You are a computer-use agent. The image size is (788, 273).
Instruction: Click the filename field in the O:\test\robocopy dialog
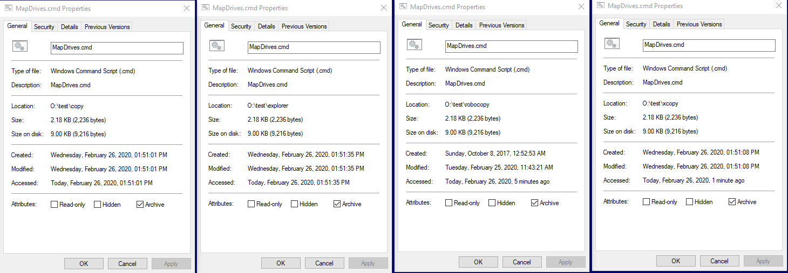(511, 46)
